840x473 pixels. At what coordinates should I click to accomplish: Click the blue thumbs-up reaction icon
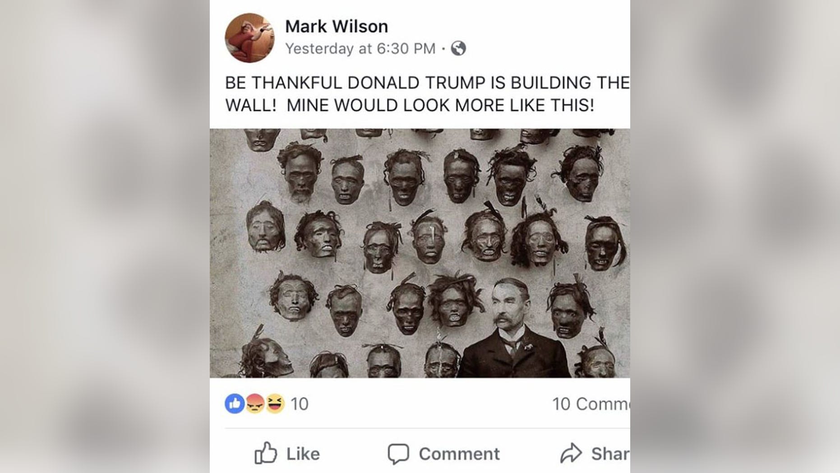[235, 403]
